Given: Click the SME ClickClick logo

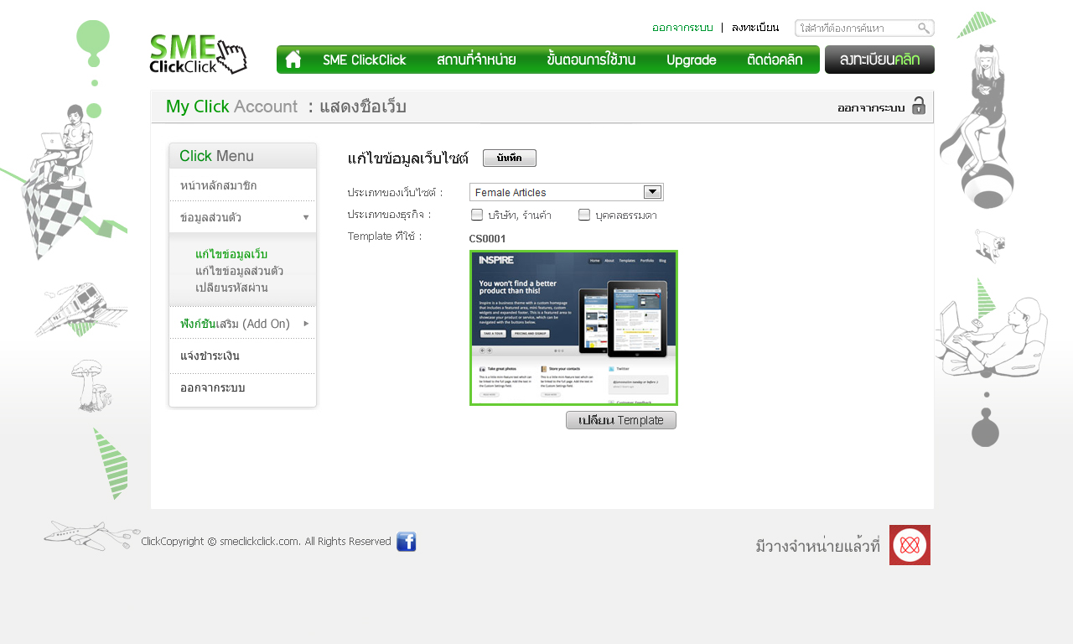Looking at the screenshot, I should point(198,55).
